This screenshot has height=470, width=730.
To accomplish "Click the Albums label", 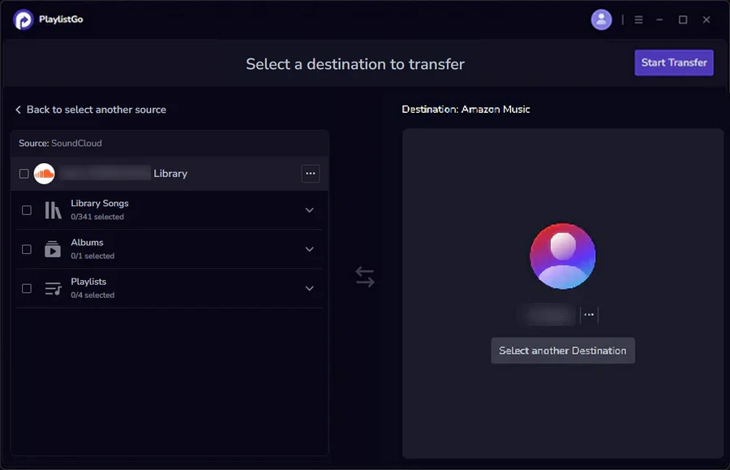I will pos(87,242).
